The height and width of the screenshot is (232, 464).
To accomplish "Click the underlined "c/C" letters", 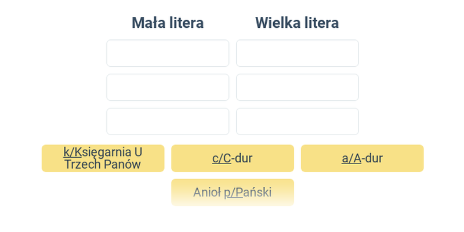I will point(222,158).
